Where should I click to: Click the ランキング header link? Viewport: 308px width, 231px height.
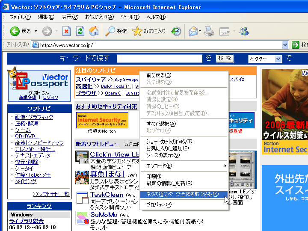point(39,206)
